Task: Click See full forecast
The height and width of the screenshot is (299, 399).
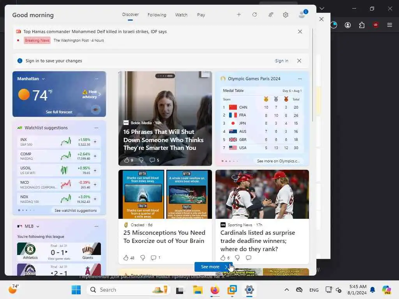Action: tap(59, 112)
